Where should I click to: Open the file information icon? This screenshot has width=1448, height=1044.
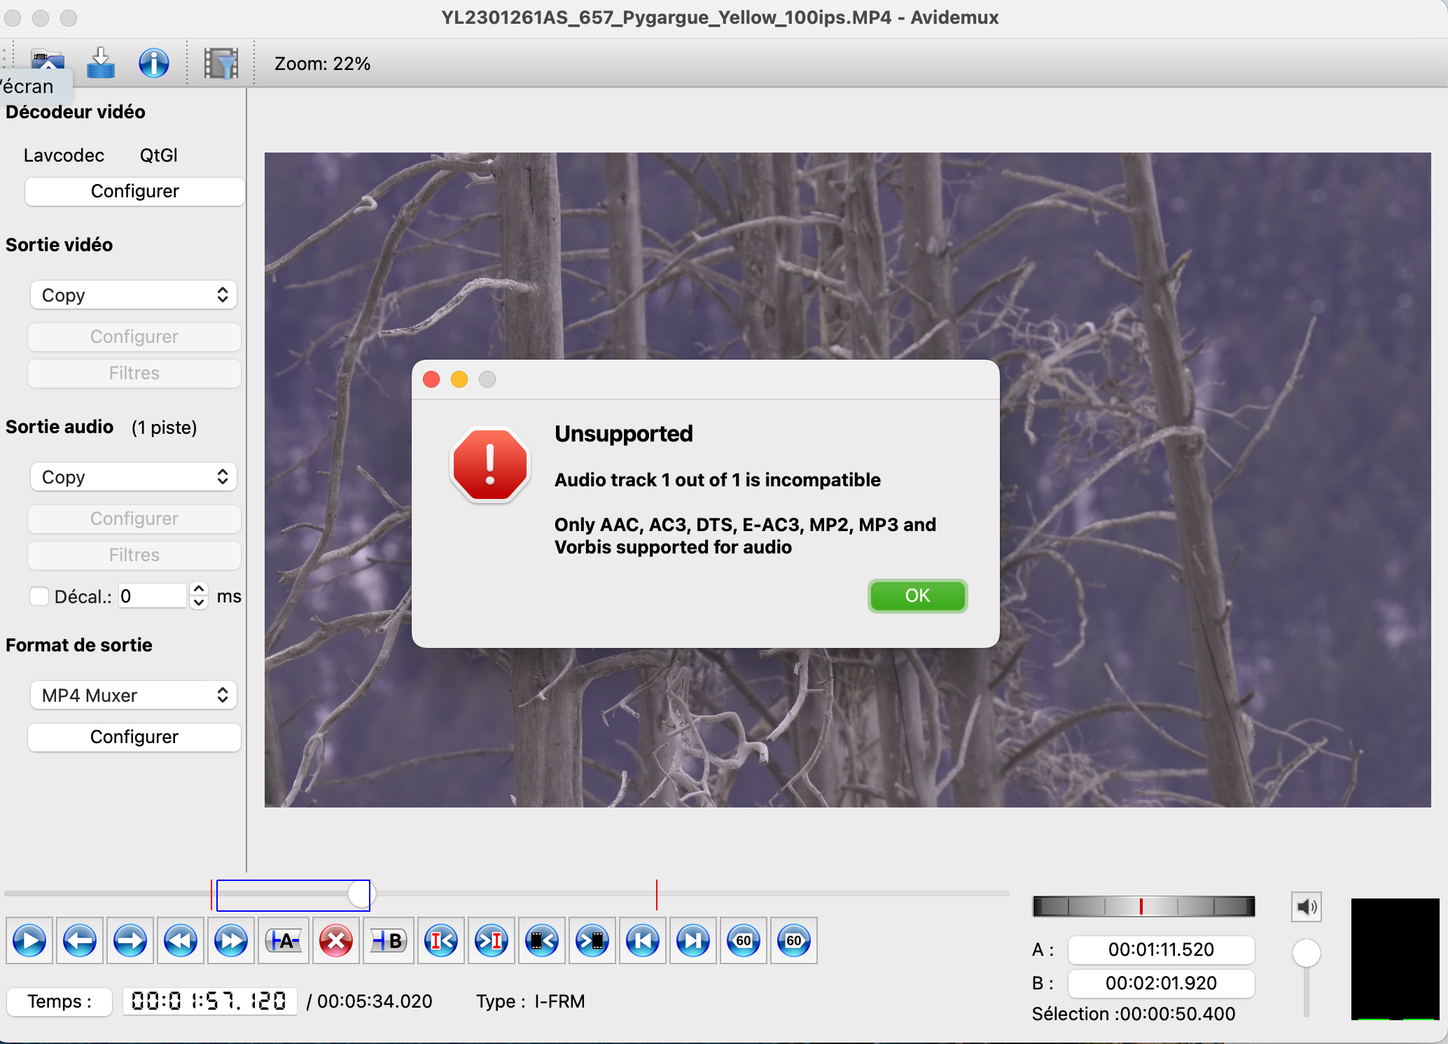coord(153,64)
